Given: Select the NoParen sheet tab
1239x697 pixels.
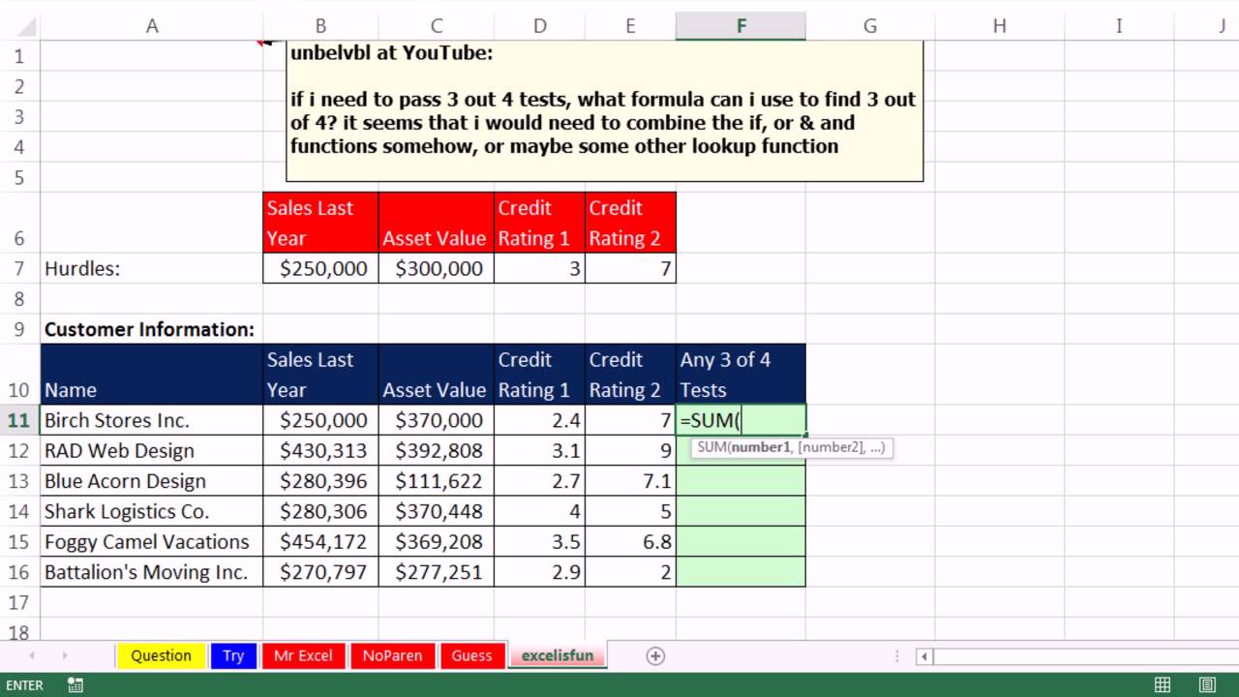Looking at the screenshot, I should click(x=392, y=655).
